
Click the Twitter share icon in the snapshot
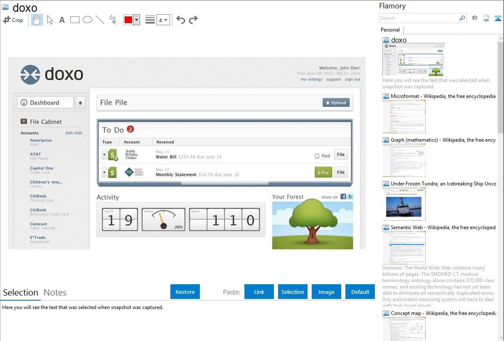click(x=350, y=196)
